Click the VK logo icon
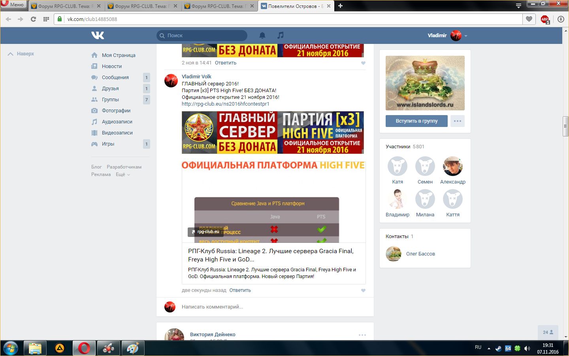This screenshot has height=356, width=569. [98, 35]
